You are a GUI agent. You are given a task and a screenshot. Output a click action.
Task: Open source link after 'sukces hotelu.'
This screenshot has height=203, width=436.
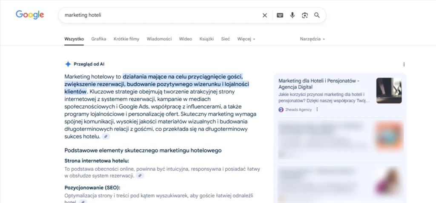106,137
